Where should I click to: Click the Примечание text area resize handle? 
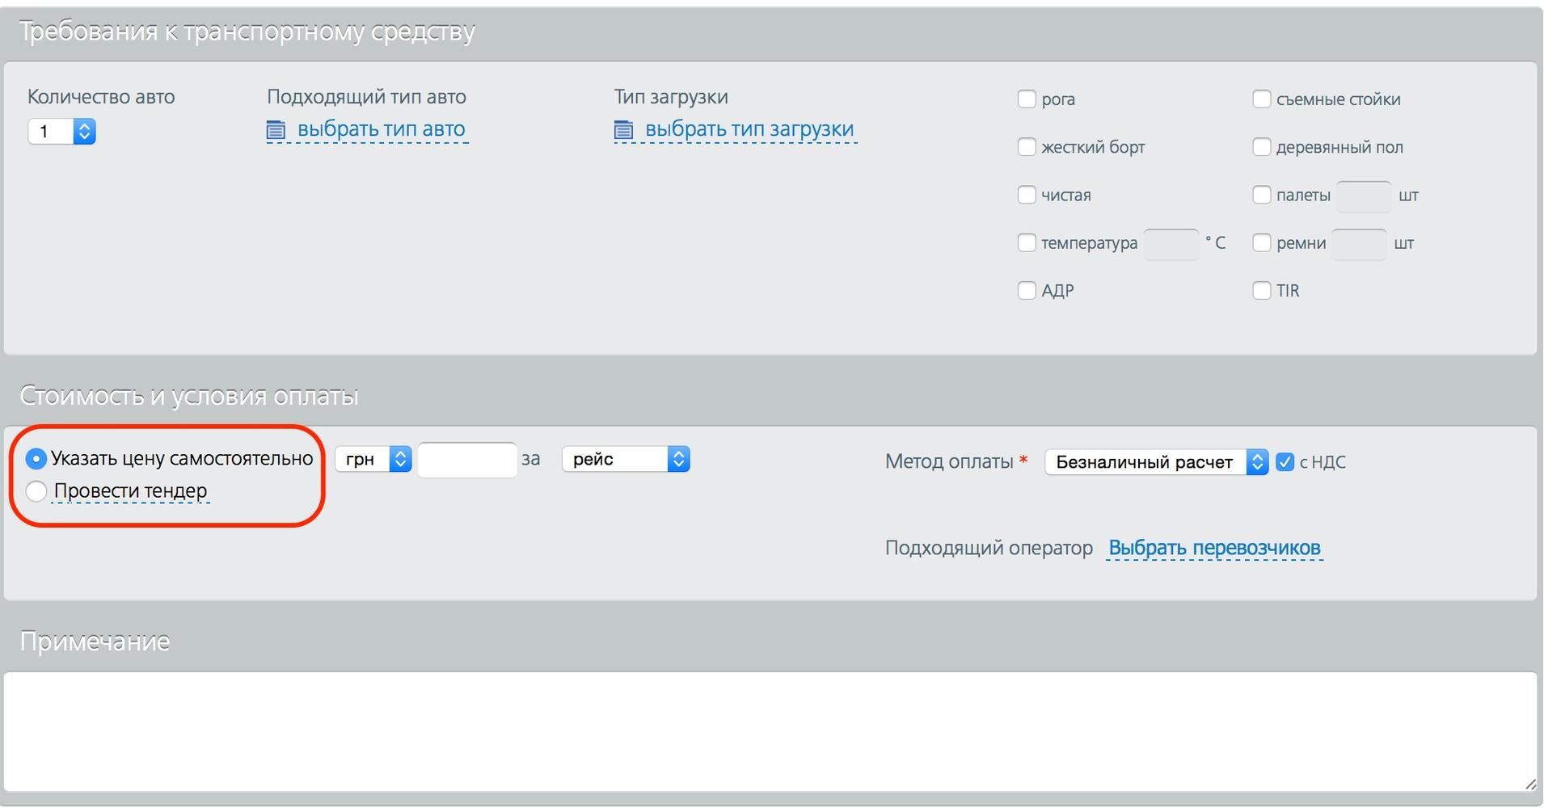1530,784
